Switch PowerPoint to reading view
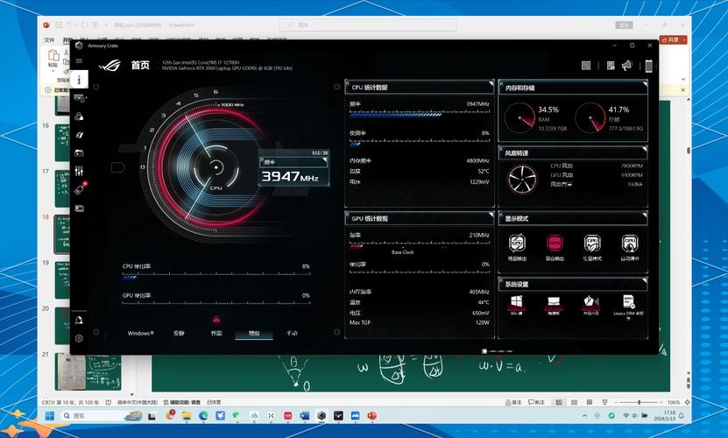This screenshot has width=728, height=438. pos(590,402)
